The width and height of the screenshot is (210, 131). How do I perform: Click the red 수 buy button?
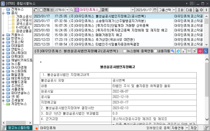coord(200,51)
